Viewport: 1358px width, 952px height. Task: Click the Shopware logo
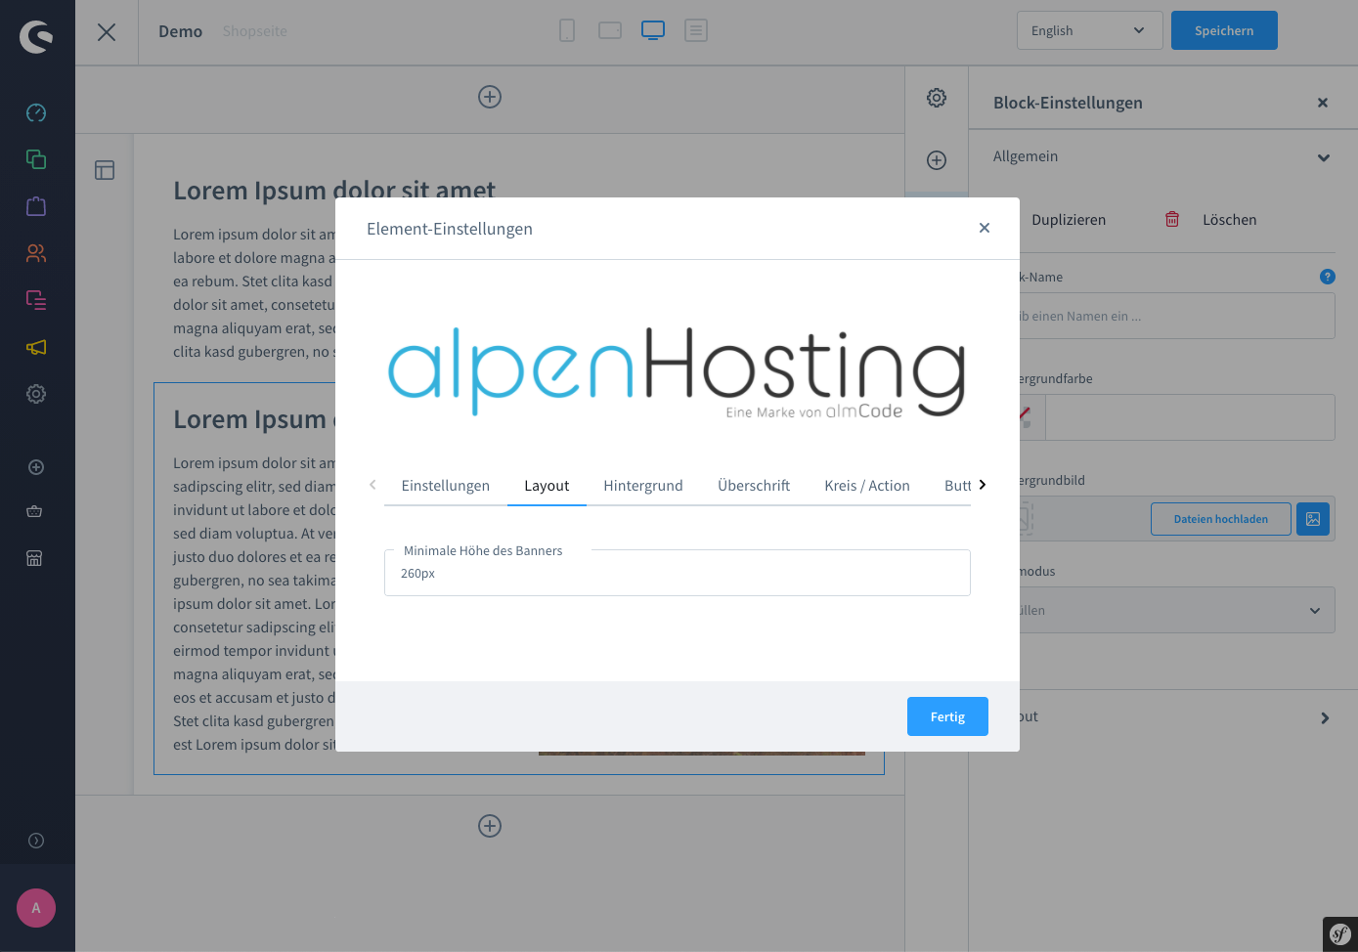[x=36, y=37]
